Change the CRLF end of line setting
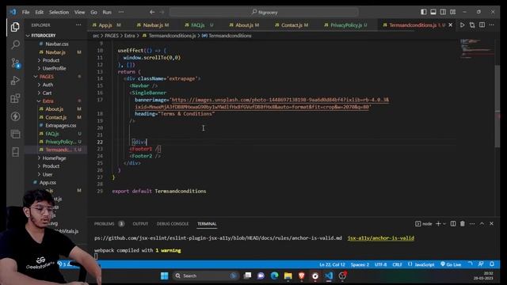 pos(397,264)
